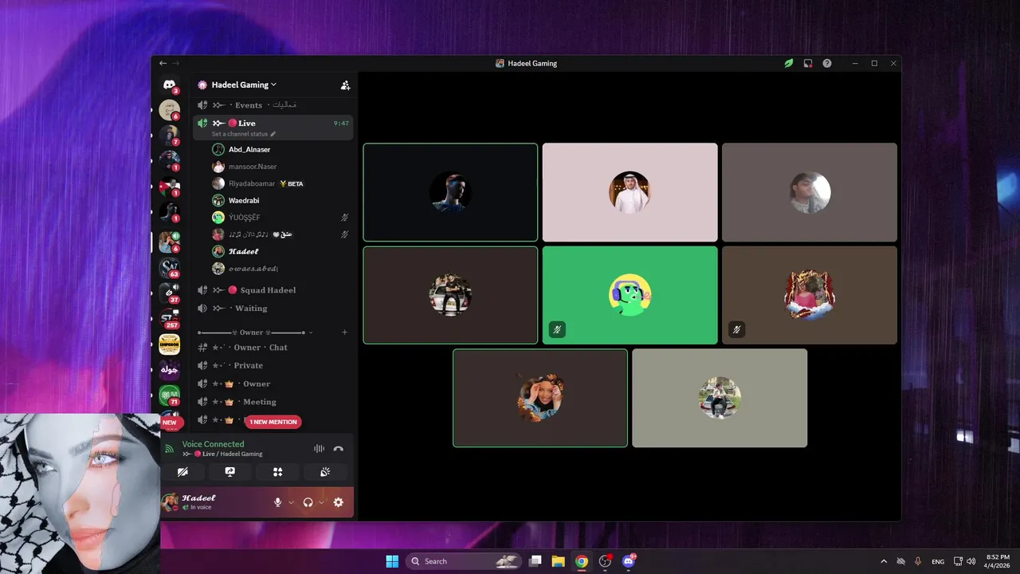Go back with the left arrow
The image size is (1020, 574).
(x=163, y=63)
